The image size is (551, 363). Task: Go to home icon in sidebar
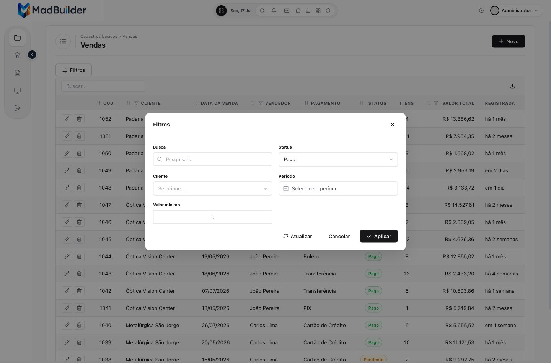[x=17, y=55]
